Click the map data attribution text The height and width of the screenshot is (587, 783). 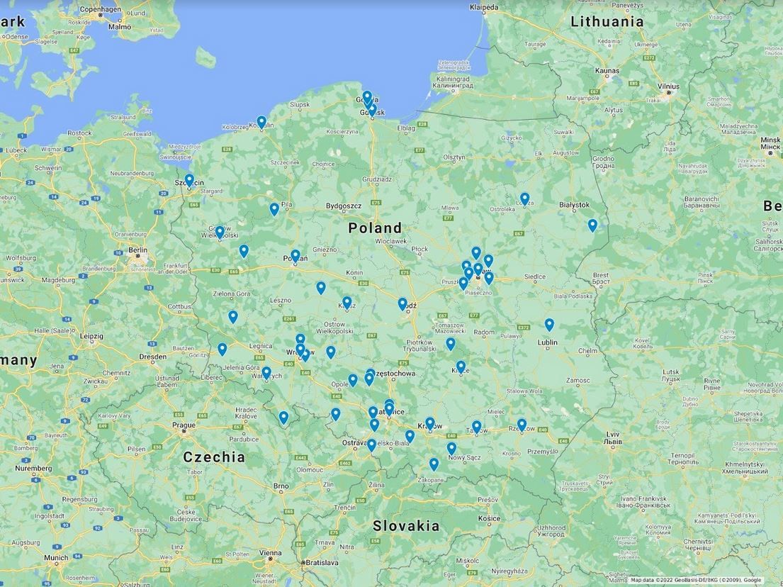(694, 581)
